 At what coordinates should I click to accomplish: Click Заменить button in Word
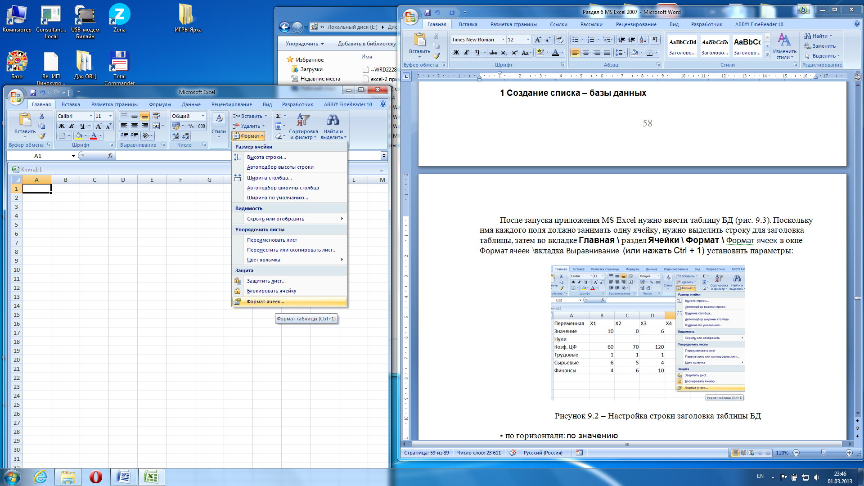coord(820,46)
